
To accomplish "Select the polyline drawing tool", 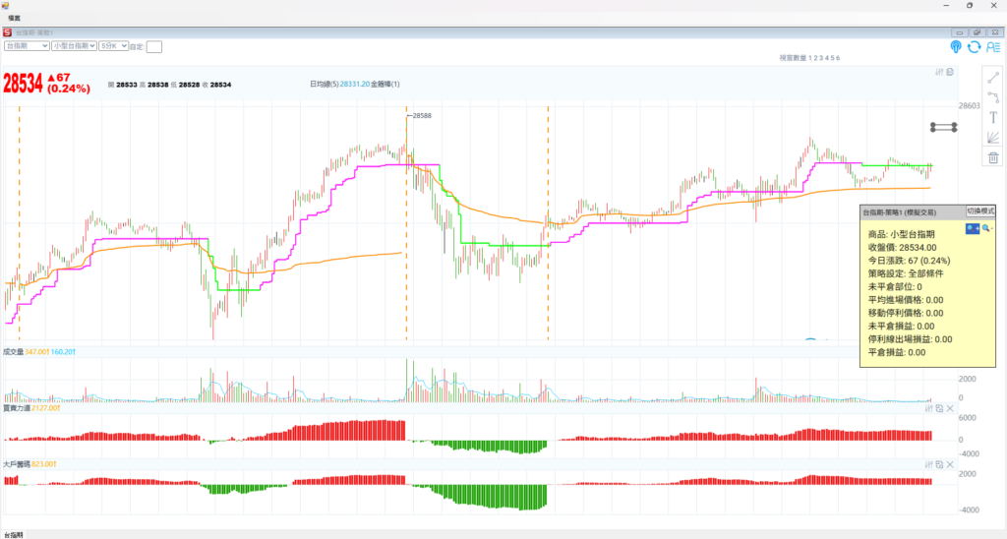I will (993, 96).
